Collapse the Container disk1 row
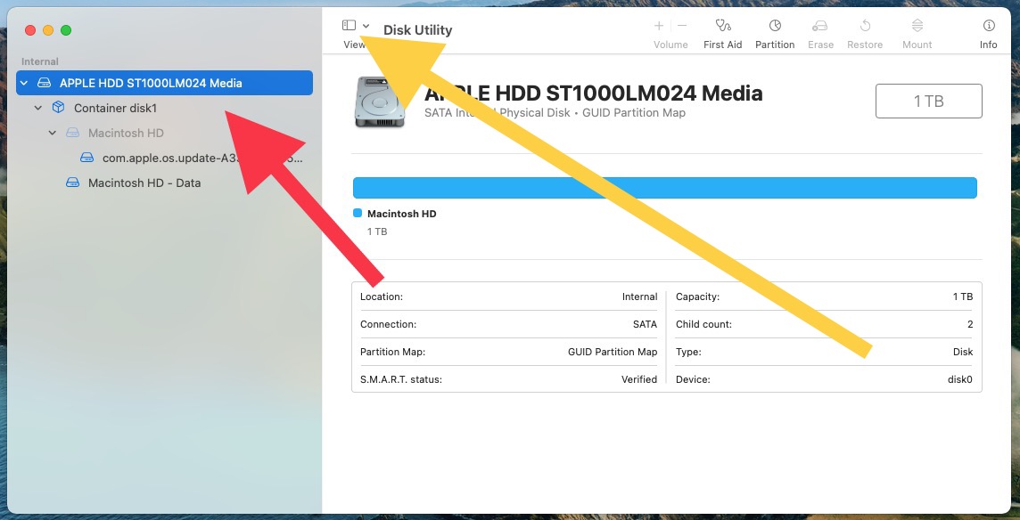 click(38, 108)
